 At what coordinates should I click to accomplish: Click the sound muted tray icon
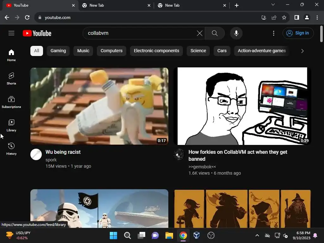285,235
